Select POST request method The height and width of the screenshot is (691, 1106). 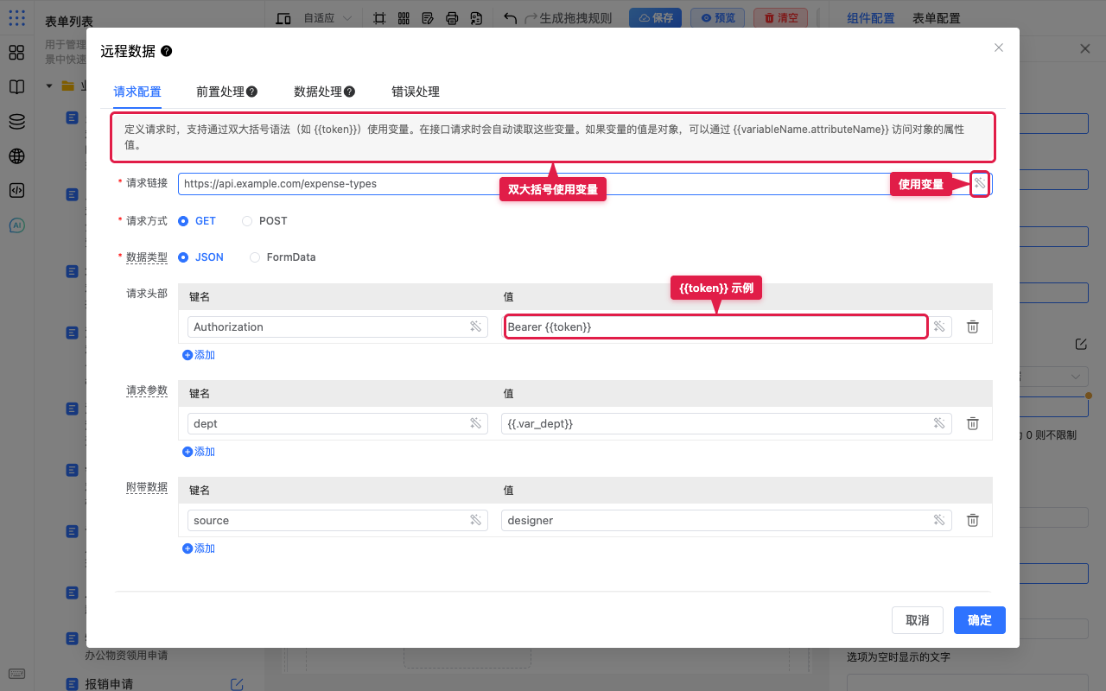tap(264, 221)
